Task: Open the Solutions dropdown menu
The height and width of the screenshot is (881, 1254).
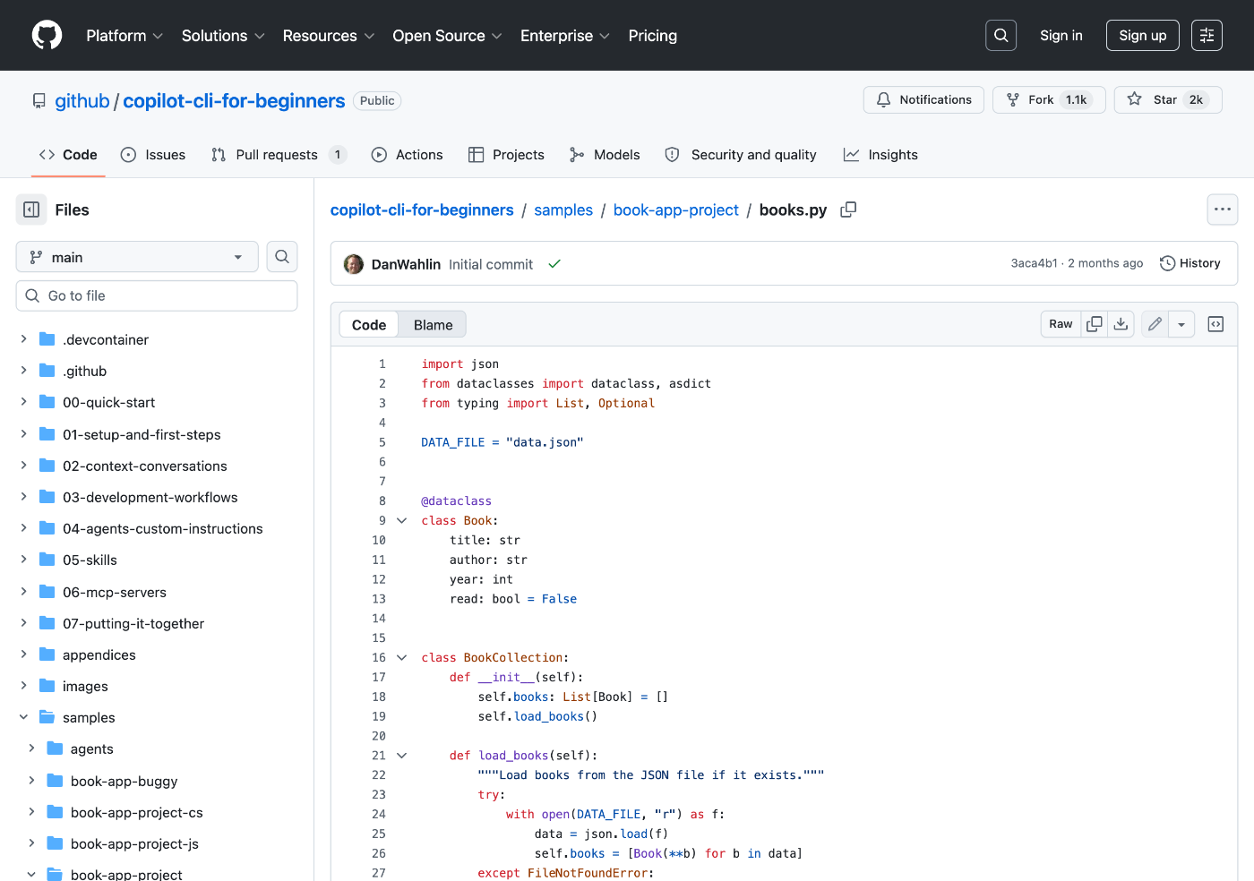Action: pos(223,36)
